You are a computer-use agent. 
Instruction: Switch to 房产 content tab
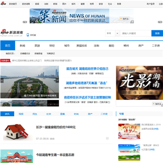(90, 114)
